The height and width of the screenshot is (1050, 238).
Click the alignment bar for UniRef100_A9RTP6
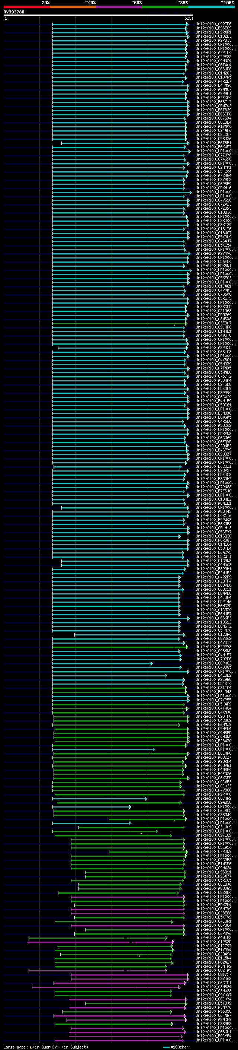120,24
